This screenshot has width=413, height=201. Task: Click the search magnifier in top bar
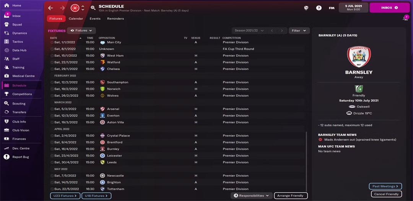click(x=93, y=8)
